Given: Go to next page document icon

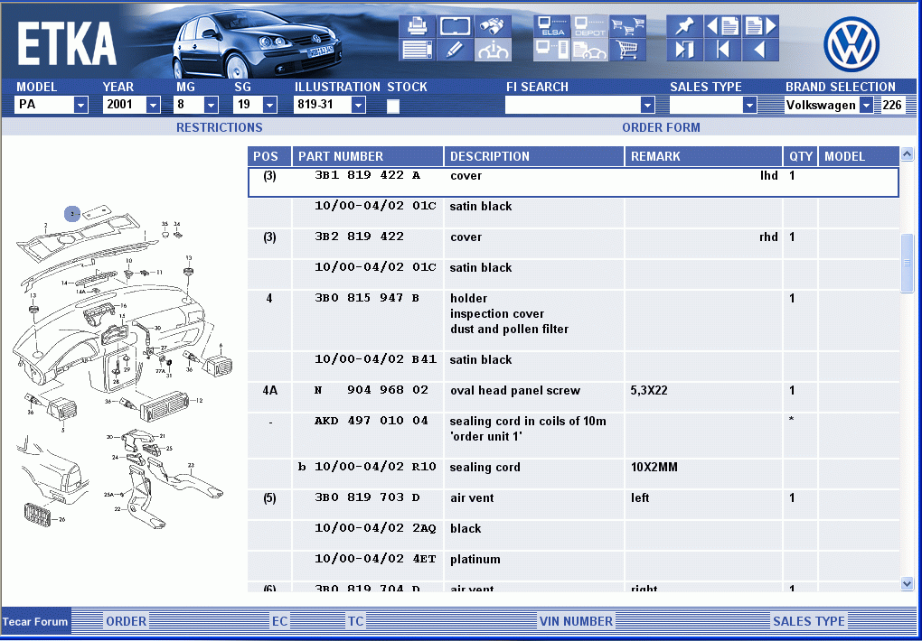Looking at the screenshot, I should 760,26.
